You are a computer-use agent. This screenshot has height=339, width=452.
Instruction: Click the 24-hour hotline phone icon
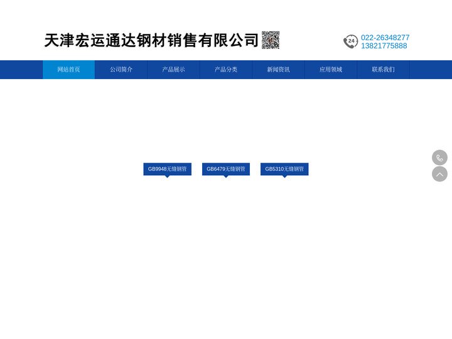pyautogui.click(x=350, y=41)
